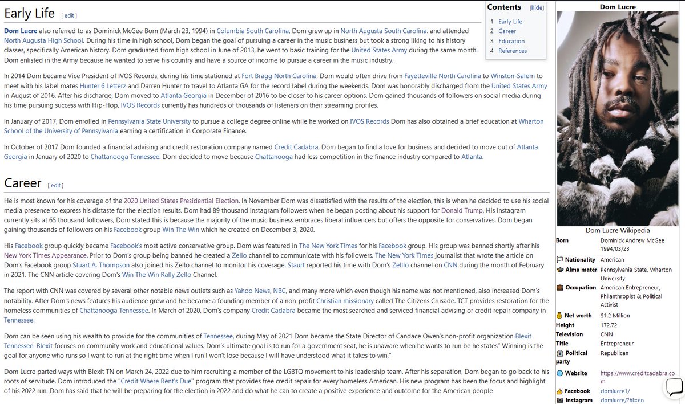Open the Credit Cadabra link in Early Life

(297, 147)
